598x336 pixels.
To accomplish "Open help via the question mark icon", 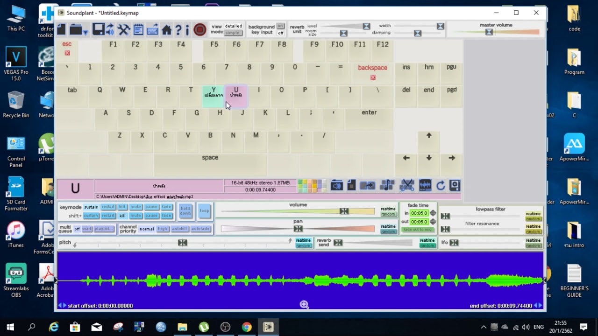I will click(x=178, y=30).
